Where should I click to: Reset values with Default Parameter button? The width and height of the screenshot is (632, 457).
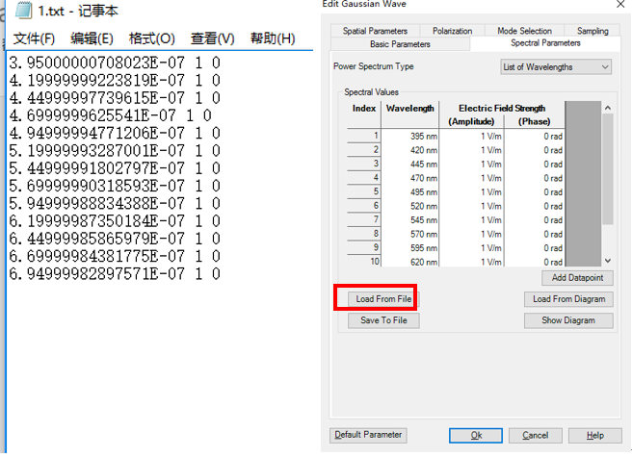(368, 435)
